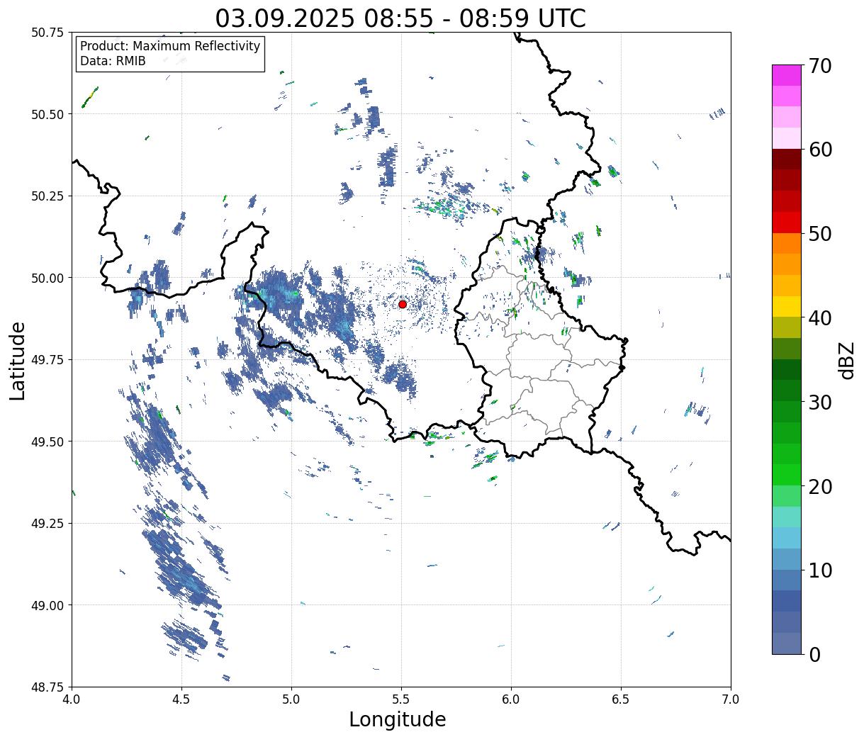Click longitude tick label 4.0
Screen dimensions: 864x737
pyautogui.click(x=72, y=699)
